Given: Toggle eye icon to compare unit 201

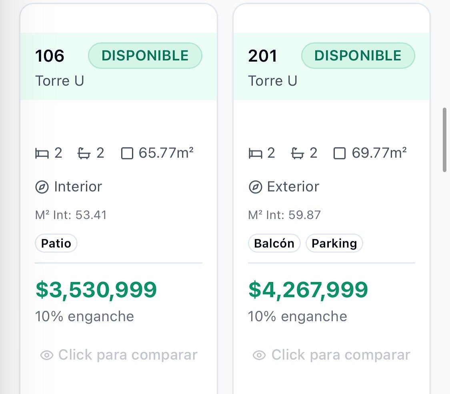Looking at the screenshot, I should [x=259, y=355].
